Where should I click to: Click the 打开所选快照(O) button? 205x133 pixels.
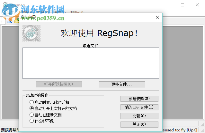[x=59, y=84]
